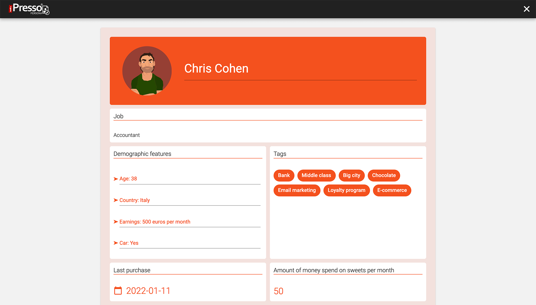This screenshot has height=305, width=536.
Task: Click the Email marketing tag
Action: (x=296, y=190)
